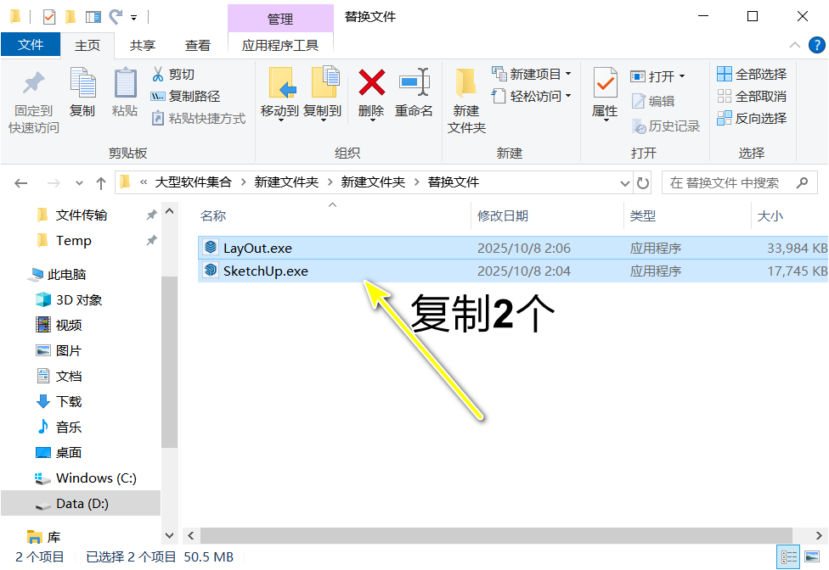Cut the selected files with 剪切
829x570 pixels.
tap(173, 75)
